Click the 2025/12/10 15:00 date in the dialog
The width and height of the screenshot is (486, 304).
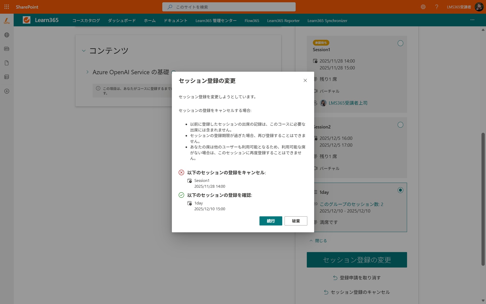pyautogui.click(x=210, y=209)
